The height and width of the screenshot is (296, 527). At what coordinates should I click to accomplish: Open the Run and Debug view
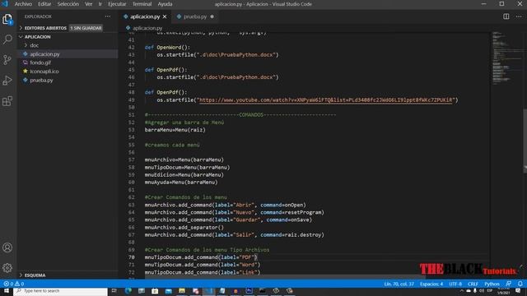click(x=7, y=81)
